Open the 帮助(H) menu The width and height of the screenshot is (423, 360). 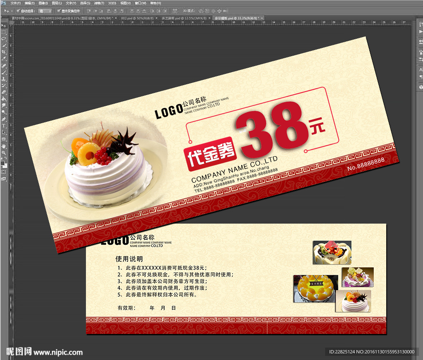click(155, 3)
